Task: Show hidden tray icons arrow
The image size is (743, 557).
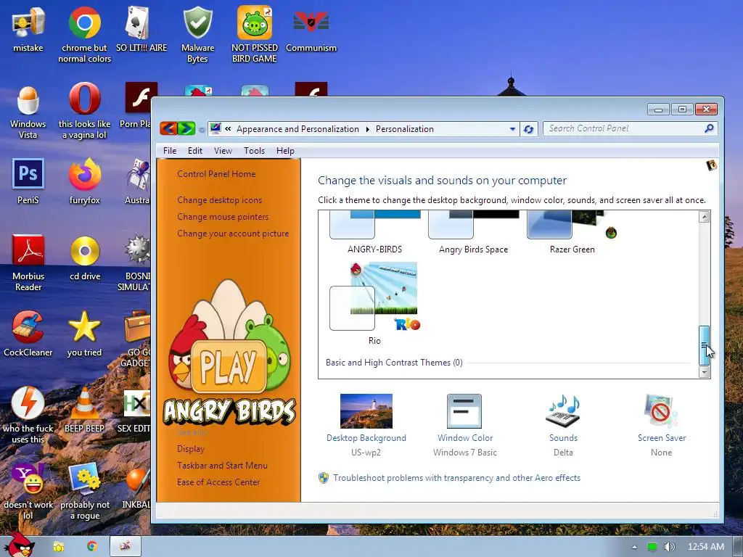Action: pyautogui.click(x=634, y=547)
